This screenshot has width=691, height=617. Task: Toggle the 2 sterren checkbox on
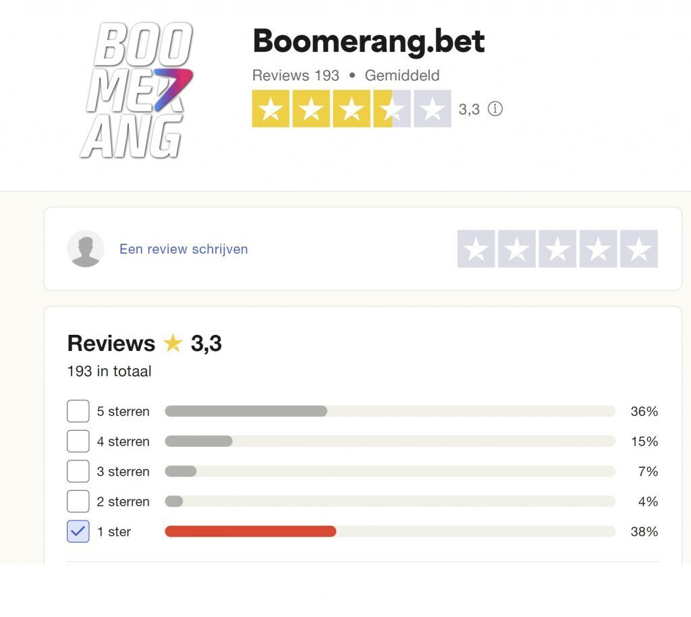click(78, 501)
